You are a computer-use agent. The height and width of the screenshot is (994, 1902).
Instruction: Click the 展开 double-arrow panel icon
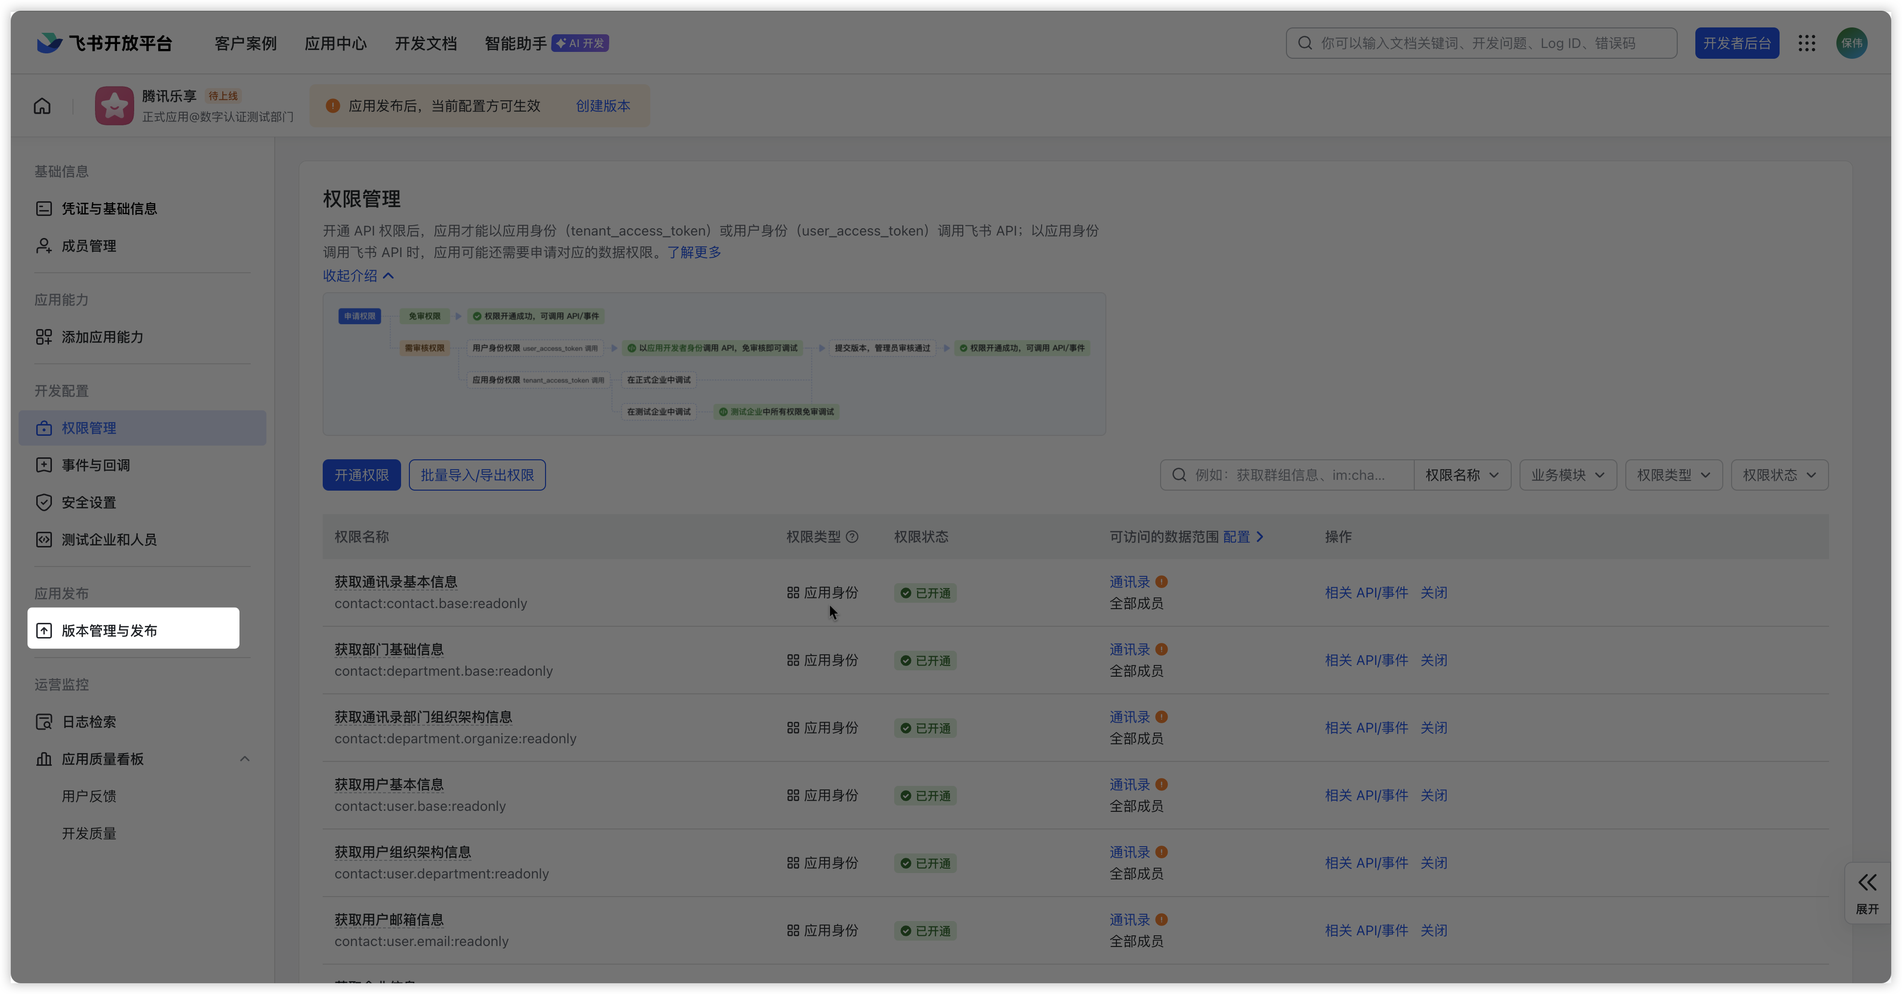coord(1867,882)
